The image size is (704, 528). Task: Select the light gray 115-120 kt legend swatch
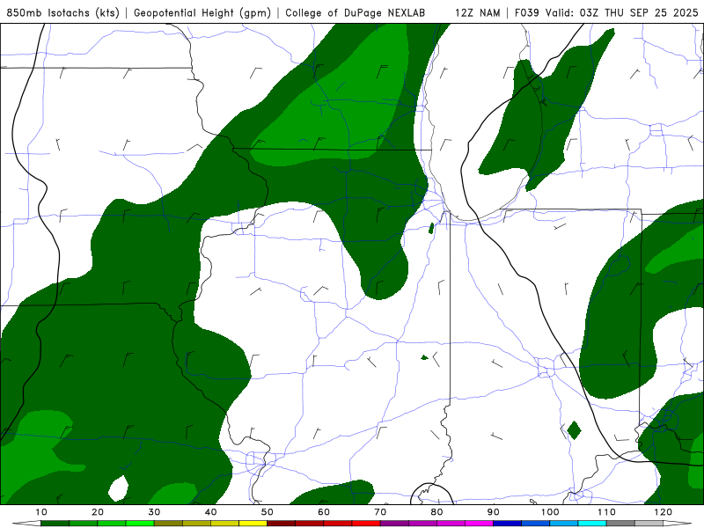[x=649, y=524]
